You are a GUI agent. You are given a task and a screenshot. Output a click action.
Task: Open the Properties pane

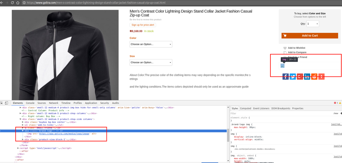click(298, 108)
